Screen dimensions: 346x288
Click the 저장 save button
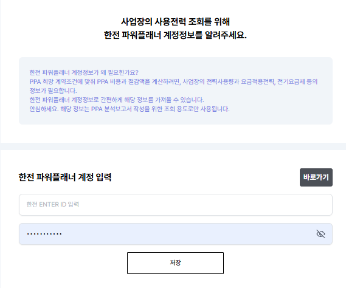(x=175, y=263)
